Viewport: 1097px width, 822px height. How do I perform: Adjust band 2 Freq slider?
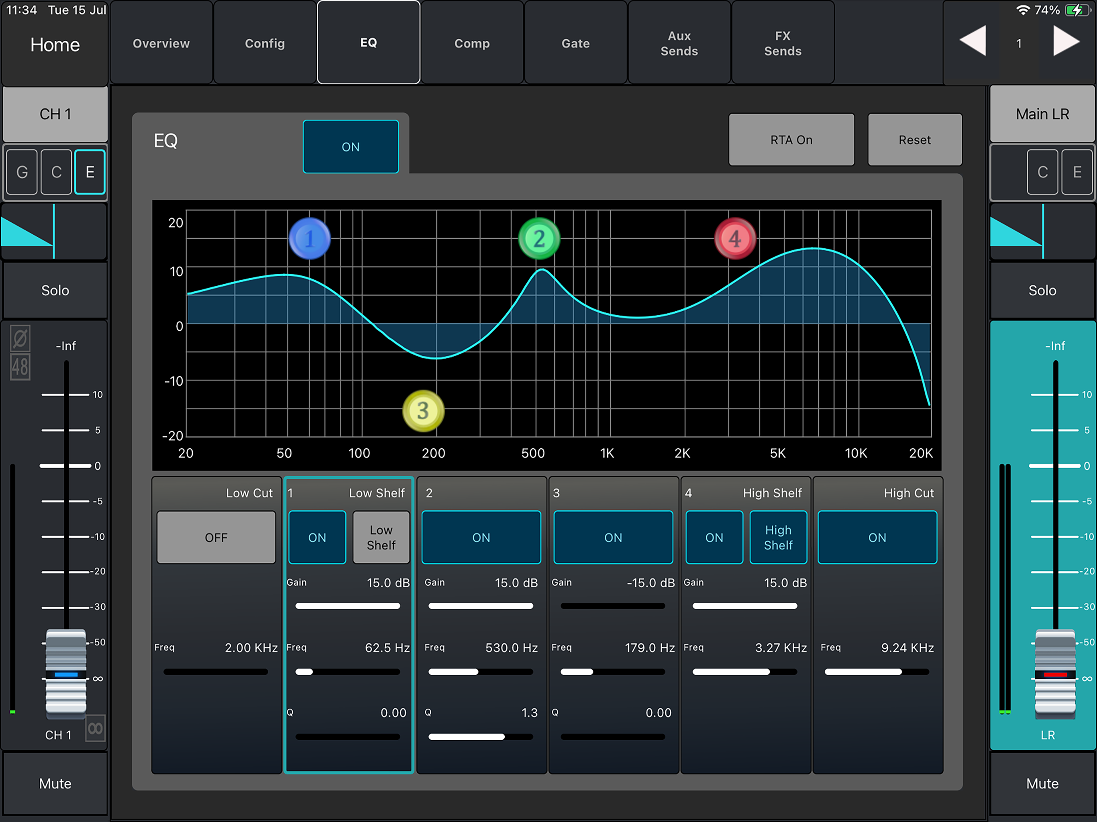(481, 672)
